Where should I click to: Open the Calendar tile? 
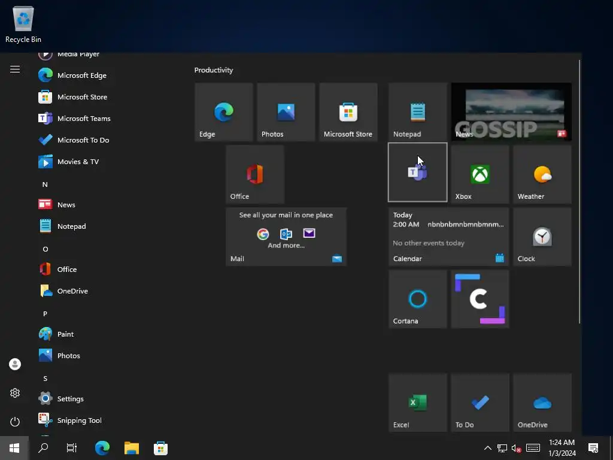coord(449,237)
